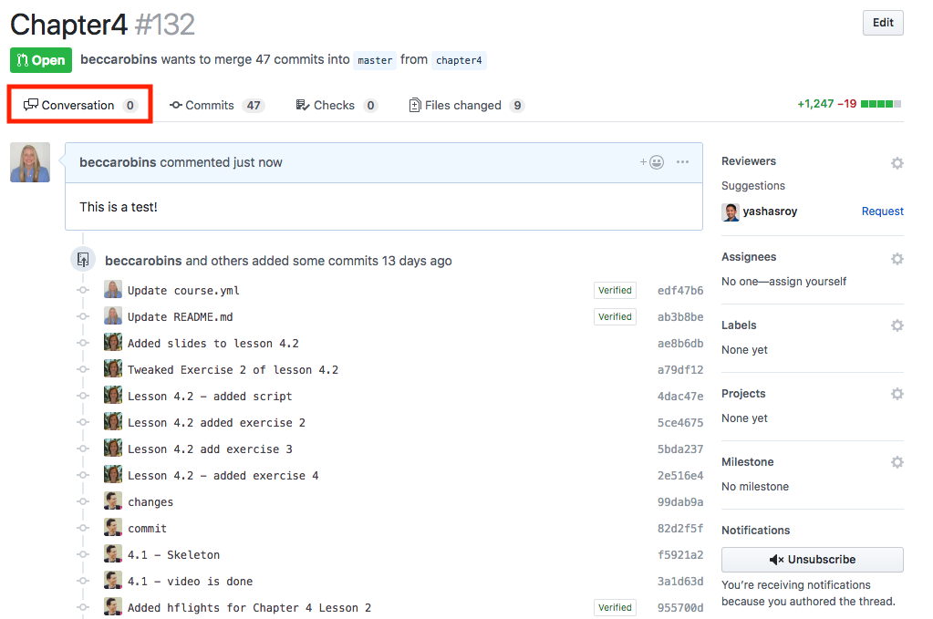Open the Checks tab
This screenshot has height=619, width=933.
pyautogui.click(x=337, y=105)
